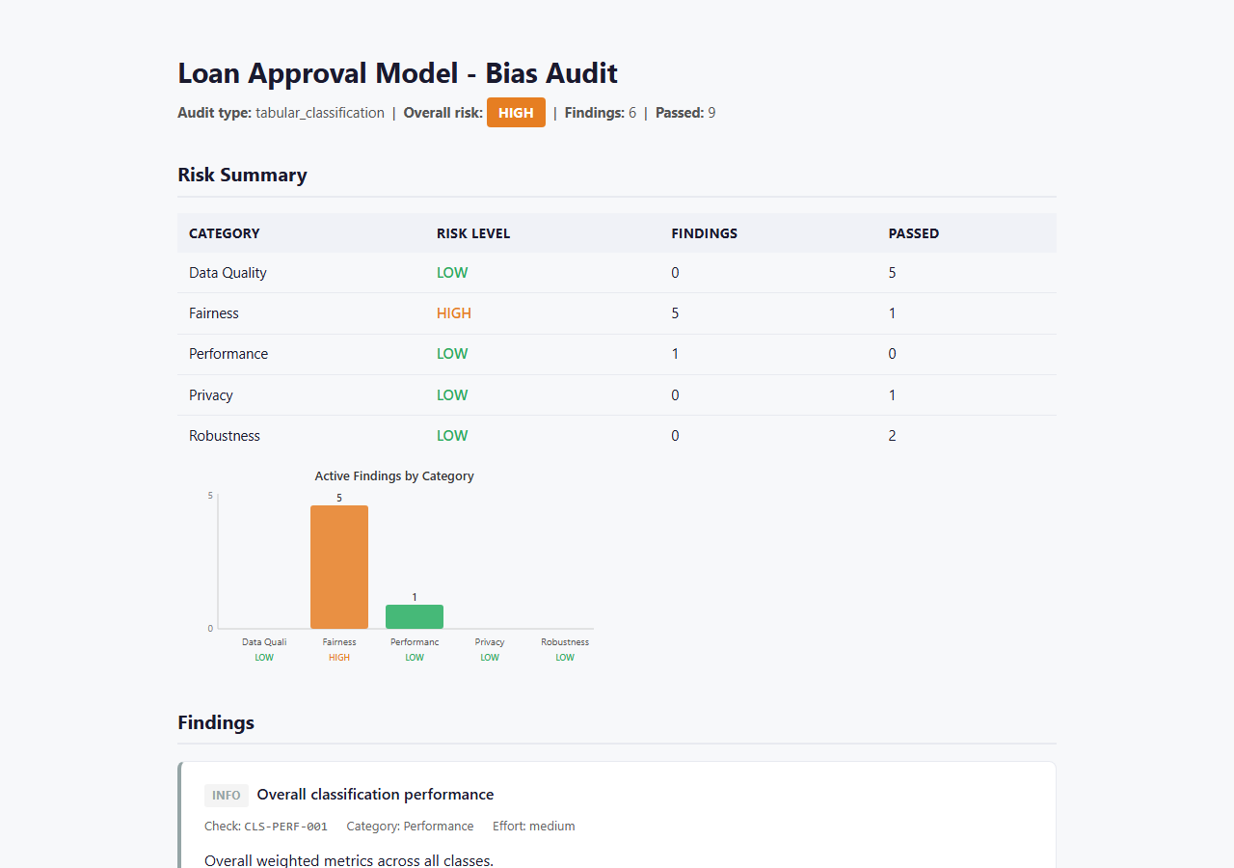
Task: Click the orange HIGH overall risk badge
Action: [x=516, y=113]
